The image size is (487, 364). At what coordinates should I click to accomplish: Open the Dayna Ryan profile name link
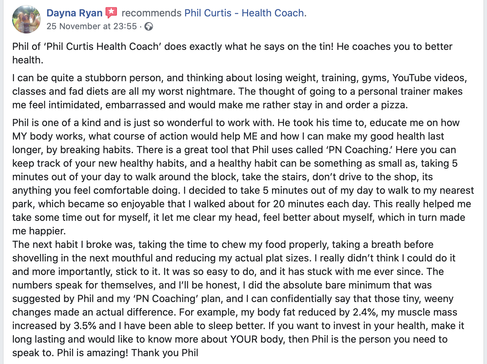(x=75, y=13)
